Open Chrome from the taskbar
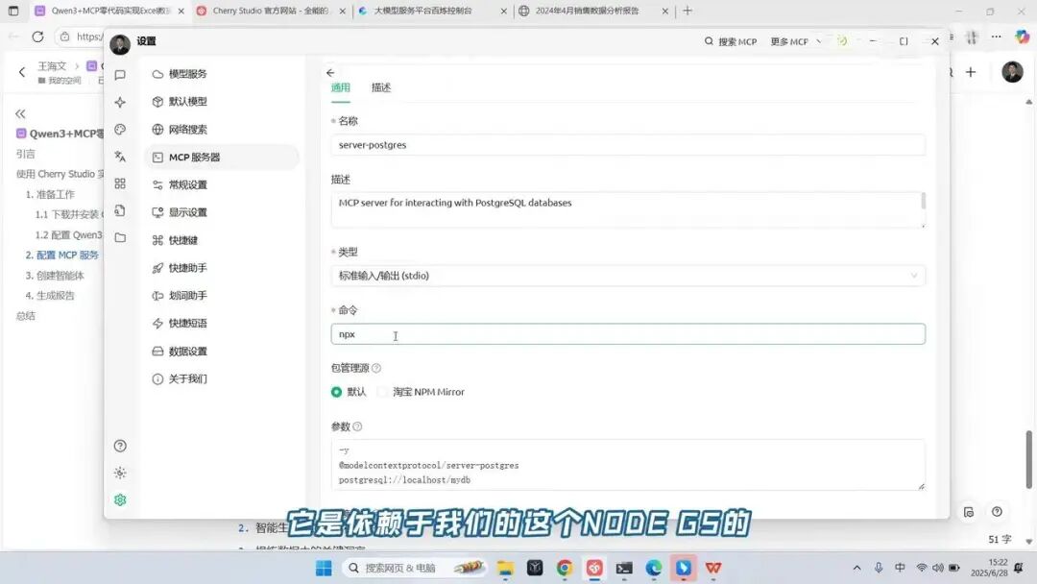 coord(565,568)
